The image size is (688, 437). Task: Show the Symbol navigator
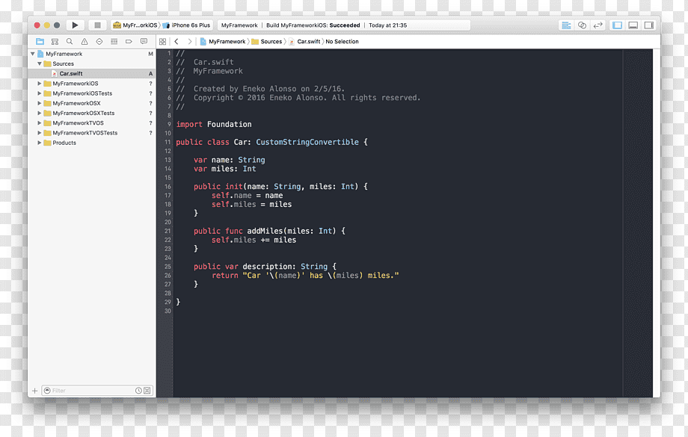pyautogui.click(x=55, y=42)
